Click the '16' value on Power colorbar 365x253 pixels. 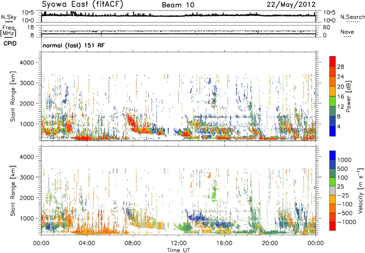coord(340,97)
